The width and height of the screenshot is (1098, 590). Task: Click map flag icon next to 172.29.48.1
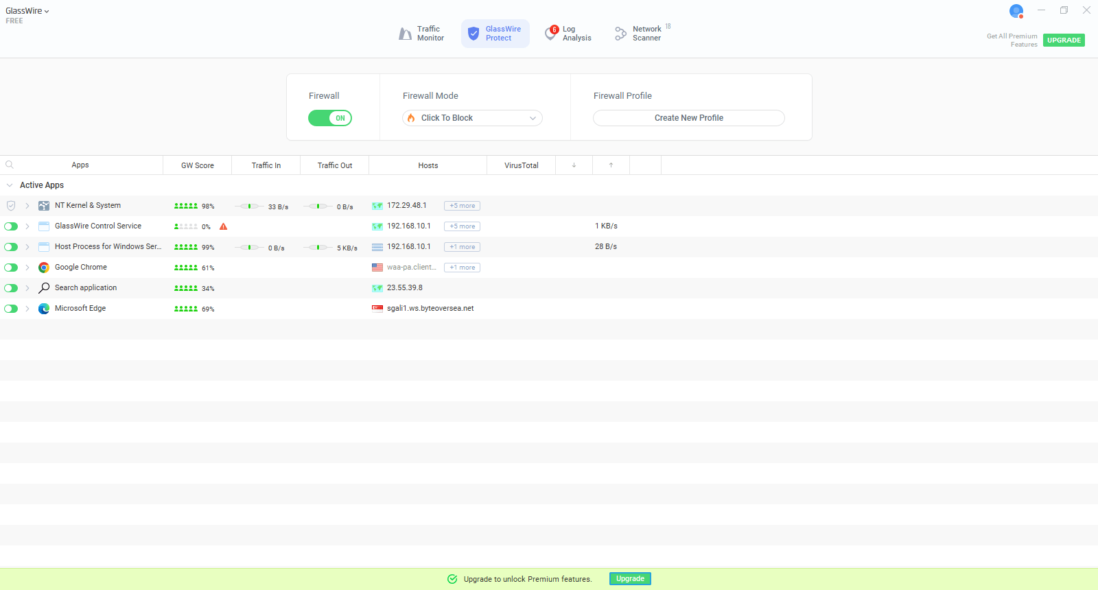[x=377, y=206]
